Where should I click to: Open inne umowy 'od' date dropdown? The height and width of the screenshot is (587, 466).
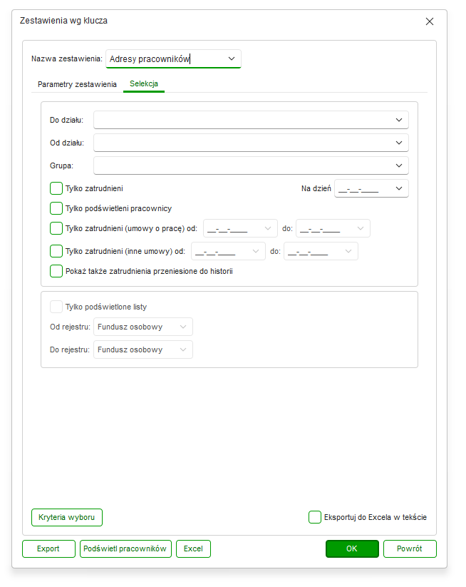pos(256,251)
